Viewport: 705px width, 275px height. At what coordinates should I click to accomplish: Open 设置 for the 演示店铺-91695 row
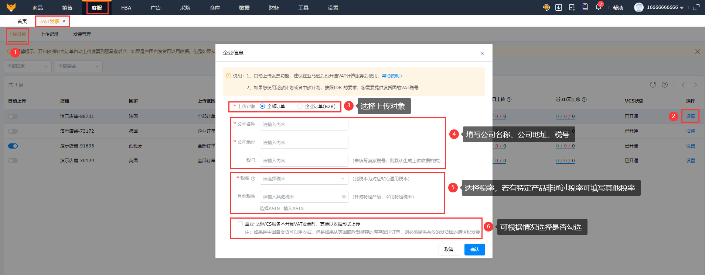(691, 146)
